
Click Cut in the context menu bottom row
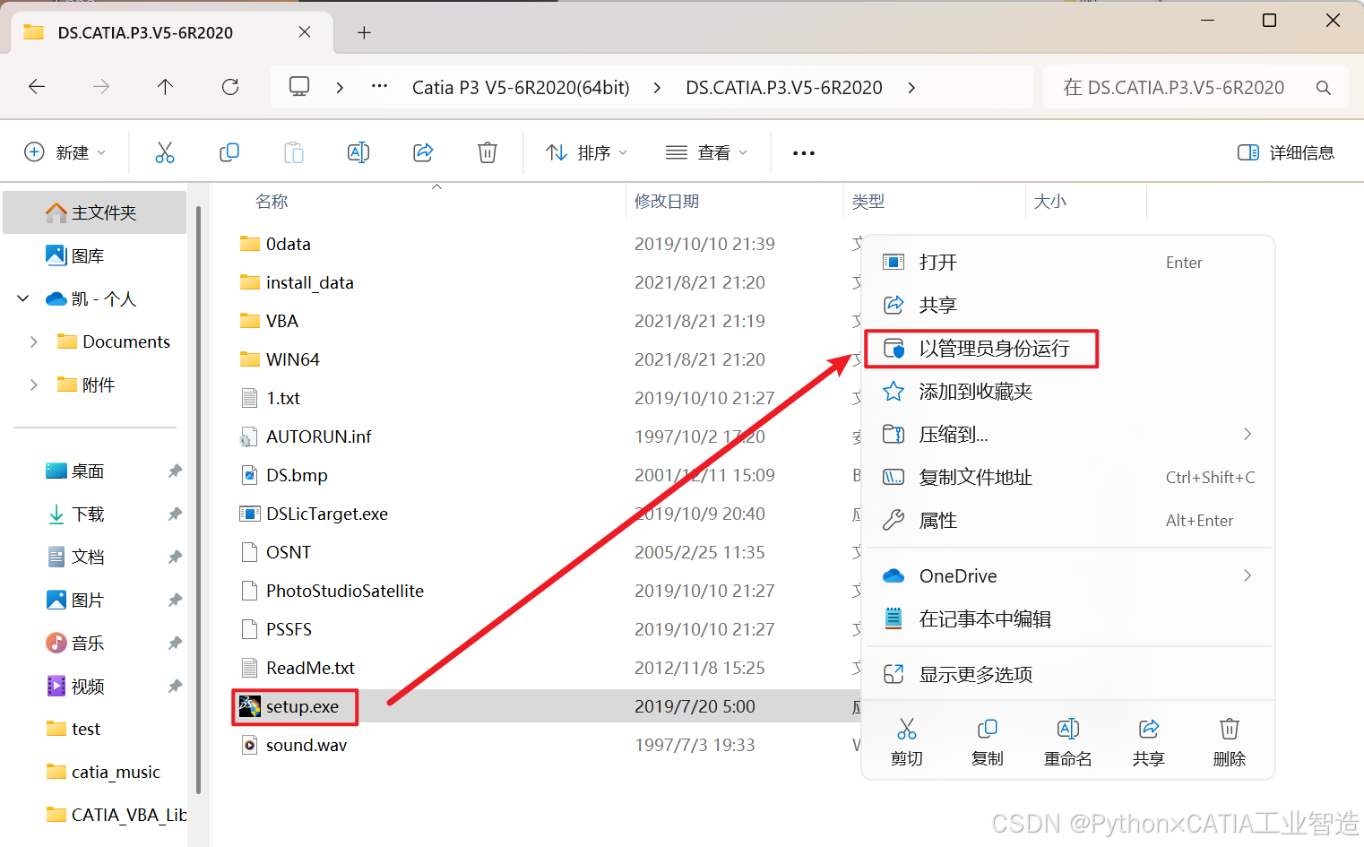tap(907, 742)
